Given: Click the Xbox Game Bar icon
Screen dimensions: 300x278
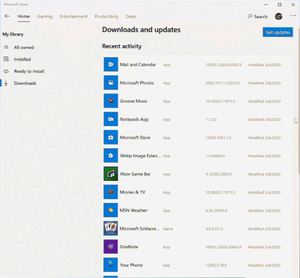Looking at the screenshot, I should [x=110, y=174].
